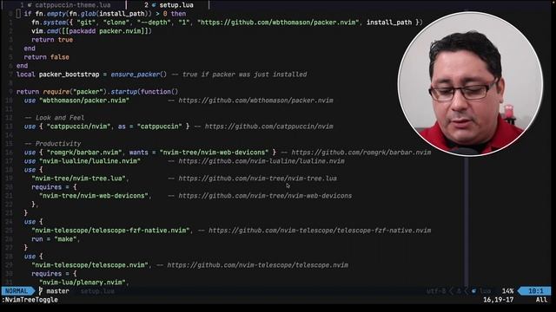556x312 pixels.
Task: Click the nvim-telescope/telescope.nvim comment URL
Action: (257, 265)
